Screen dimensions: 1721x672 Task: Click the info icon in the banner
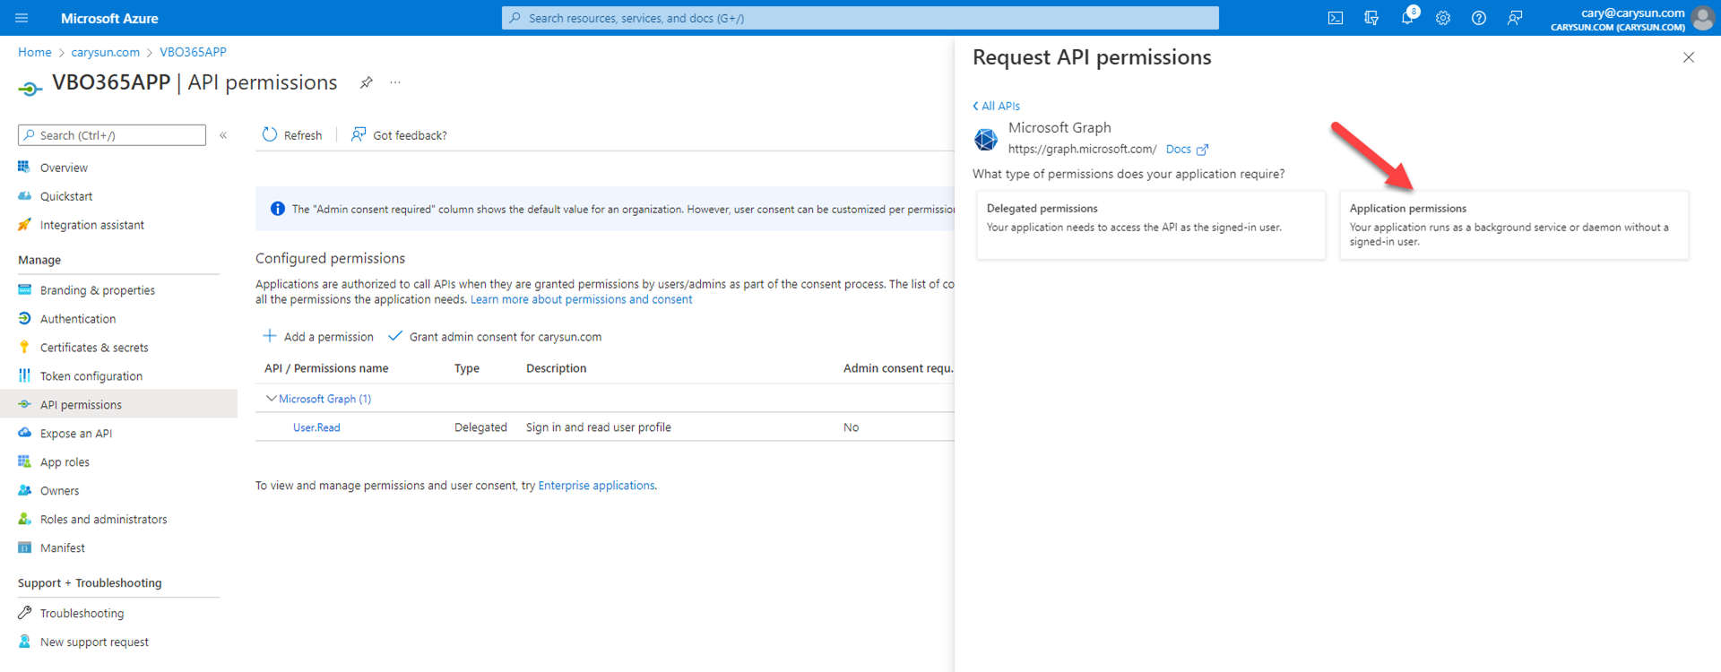tap(278, 209)
